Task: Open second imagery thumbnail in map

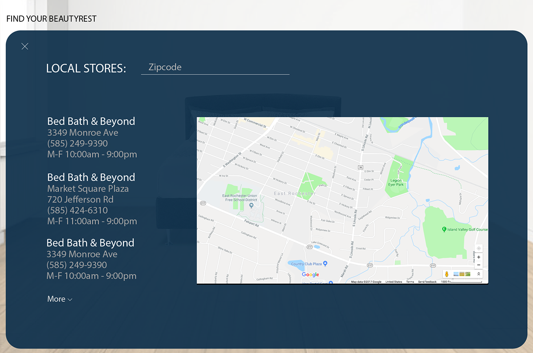Action: [x=462, y=274]
